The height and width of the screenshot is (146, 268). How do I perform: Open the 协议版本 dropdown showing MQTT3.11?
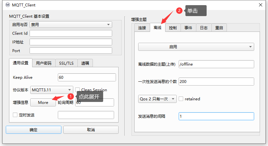[52, 90]
